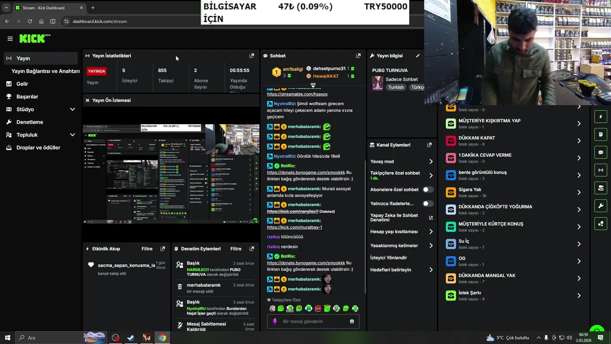Toggle Yalnızca ifadelerle switch
Image resolution: width=611 pixels, height=344 pixels.
point(428,204)
